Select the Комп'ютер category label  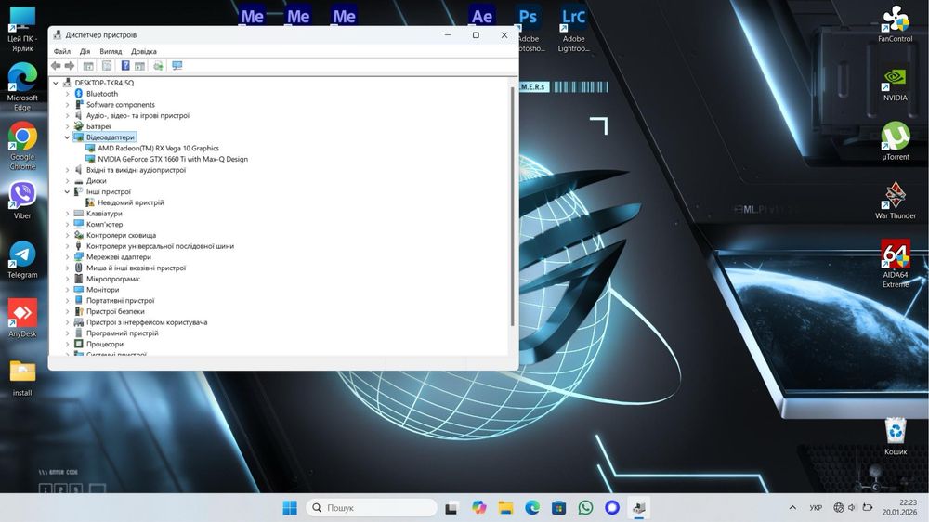(104, 225)
